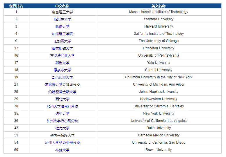
Task: Open the 杜克大学 link
Action: [62, 128]
